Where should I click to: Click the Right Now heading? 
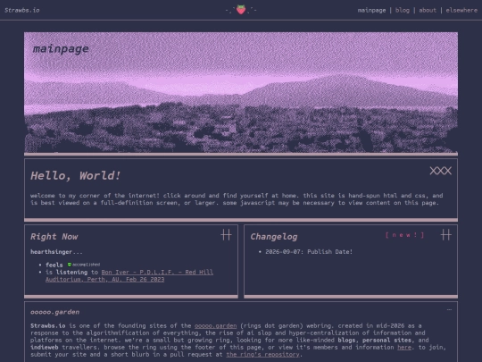pyautogui.click(x=54, y=236)
